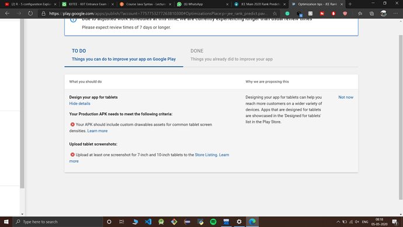Open the browser settings and more menu
This screenshot has width=403, height=227.
pos(395,13)
